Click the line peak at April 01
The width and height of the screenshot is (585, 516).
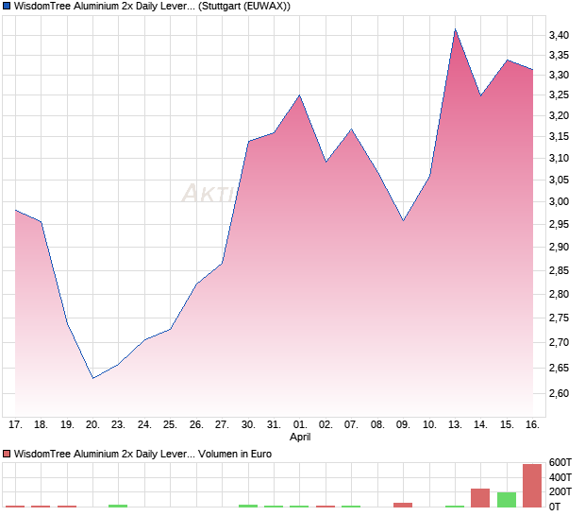pyautogui.click(x=300, y=95)
